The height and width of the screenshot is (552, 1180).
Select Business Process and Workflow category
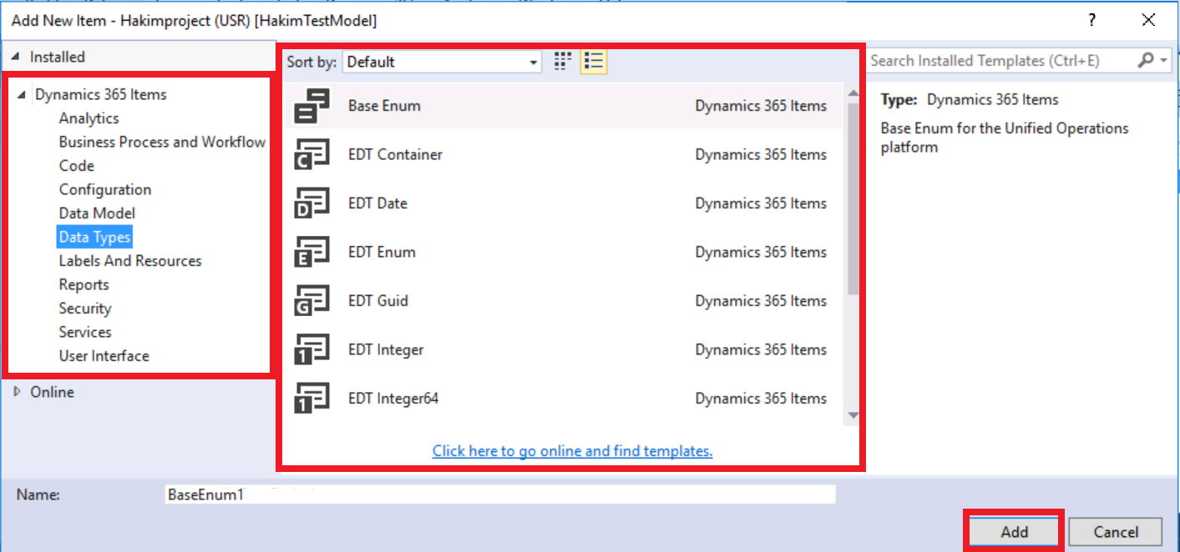pos(162,142)
